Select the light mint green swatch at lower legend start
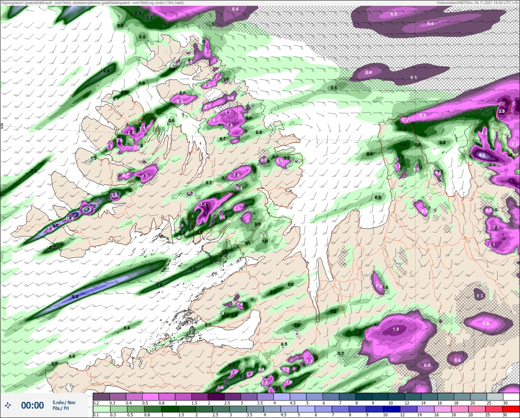Image resolution: width=520 pixels, height=418 pixels. [x=101, y=409]
